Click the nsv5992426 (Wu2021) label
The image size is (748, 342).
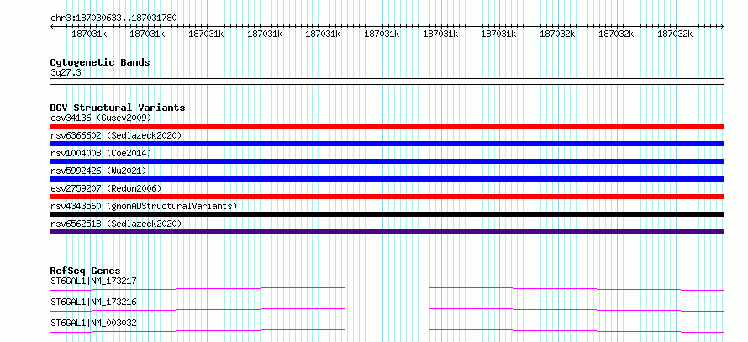pyautogui.click(x=98, y=171)
